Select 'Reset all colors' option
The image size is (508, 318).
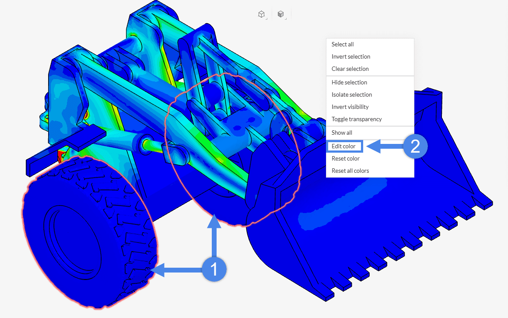click(350, 171)
